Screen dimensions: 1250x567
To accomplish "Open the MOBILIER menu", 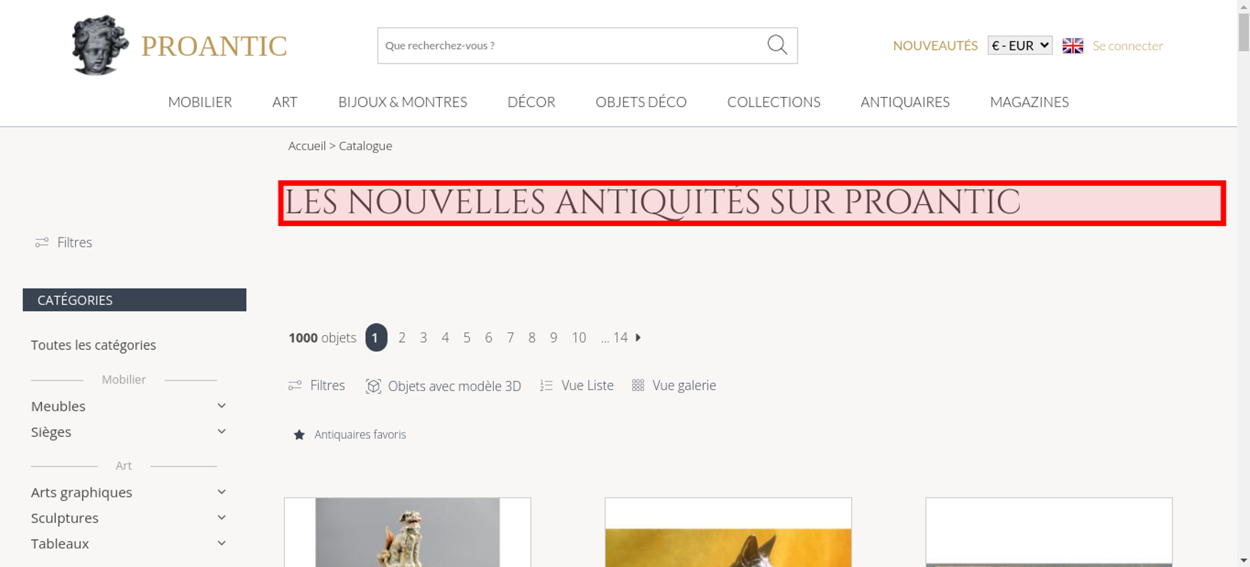I will point(200,102).
